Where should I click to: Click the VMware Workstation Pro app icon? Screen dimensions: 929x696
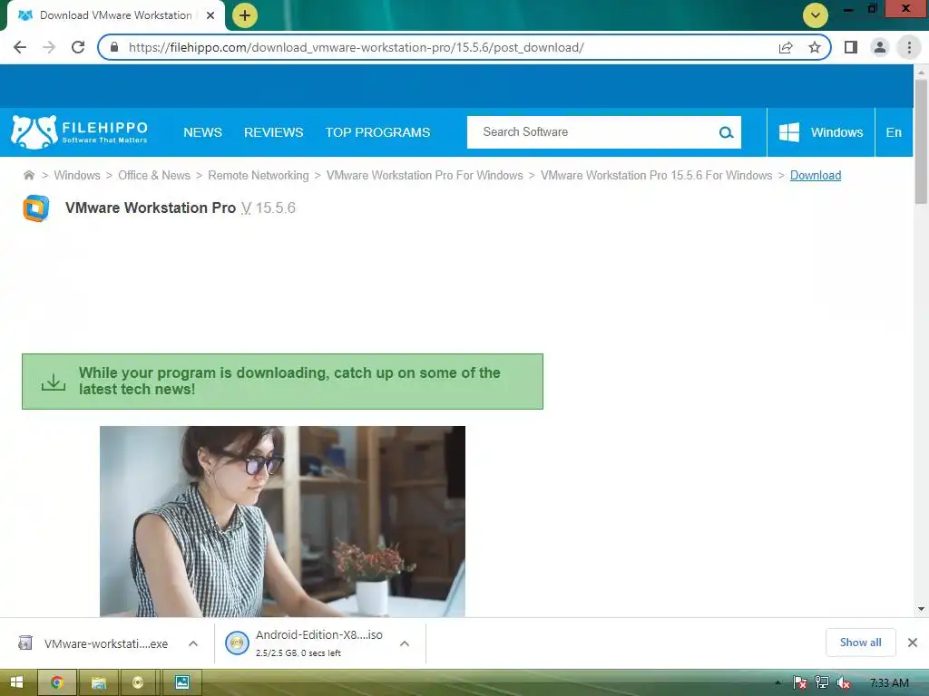(36, 208)
